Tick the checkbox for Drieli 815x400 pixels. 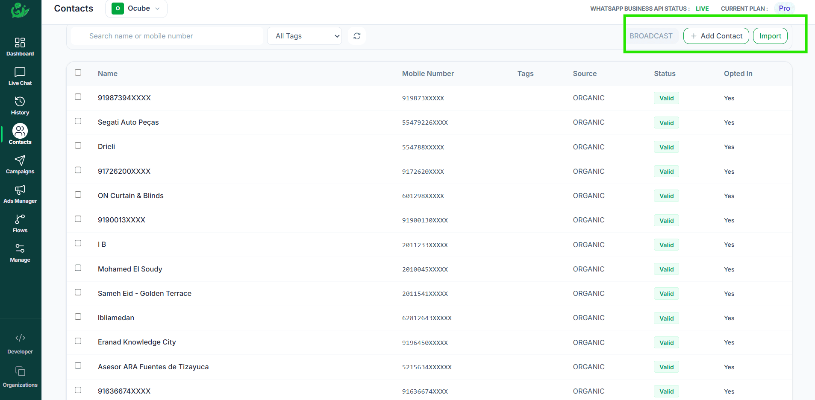(x=78, y=146)
